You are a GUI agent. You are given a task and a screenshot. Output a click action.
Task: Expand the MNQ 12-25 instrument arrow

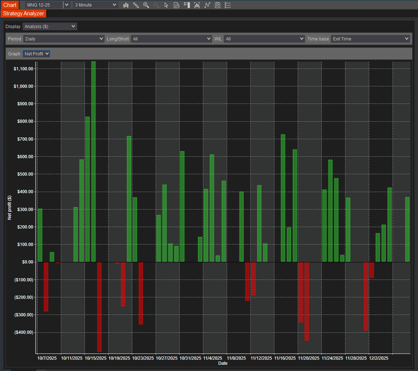point(66,5)
